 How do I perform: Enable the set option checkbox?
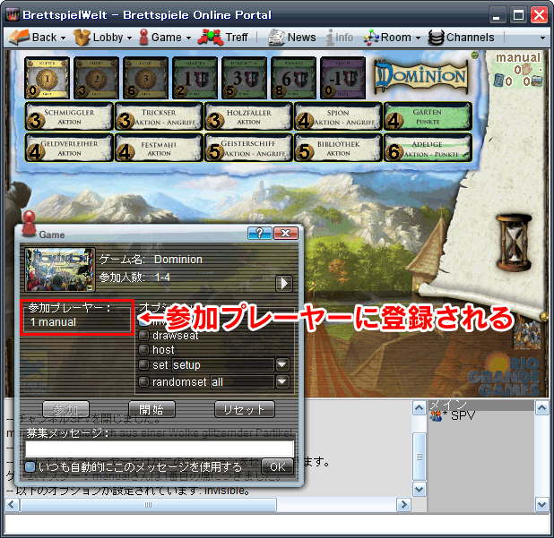point(143,364)
